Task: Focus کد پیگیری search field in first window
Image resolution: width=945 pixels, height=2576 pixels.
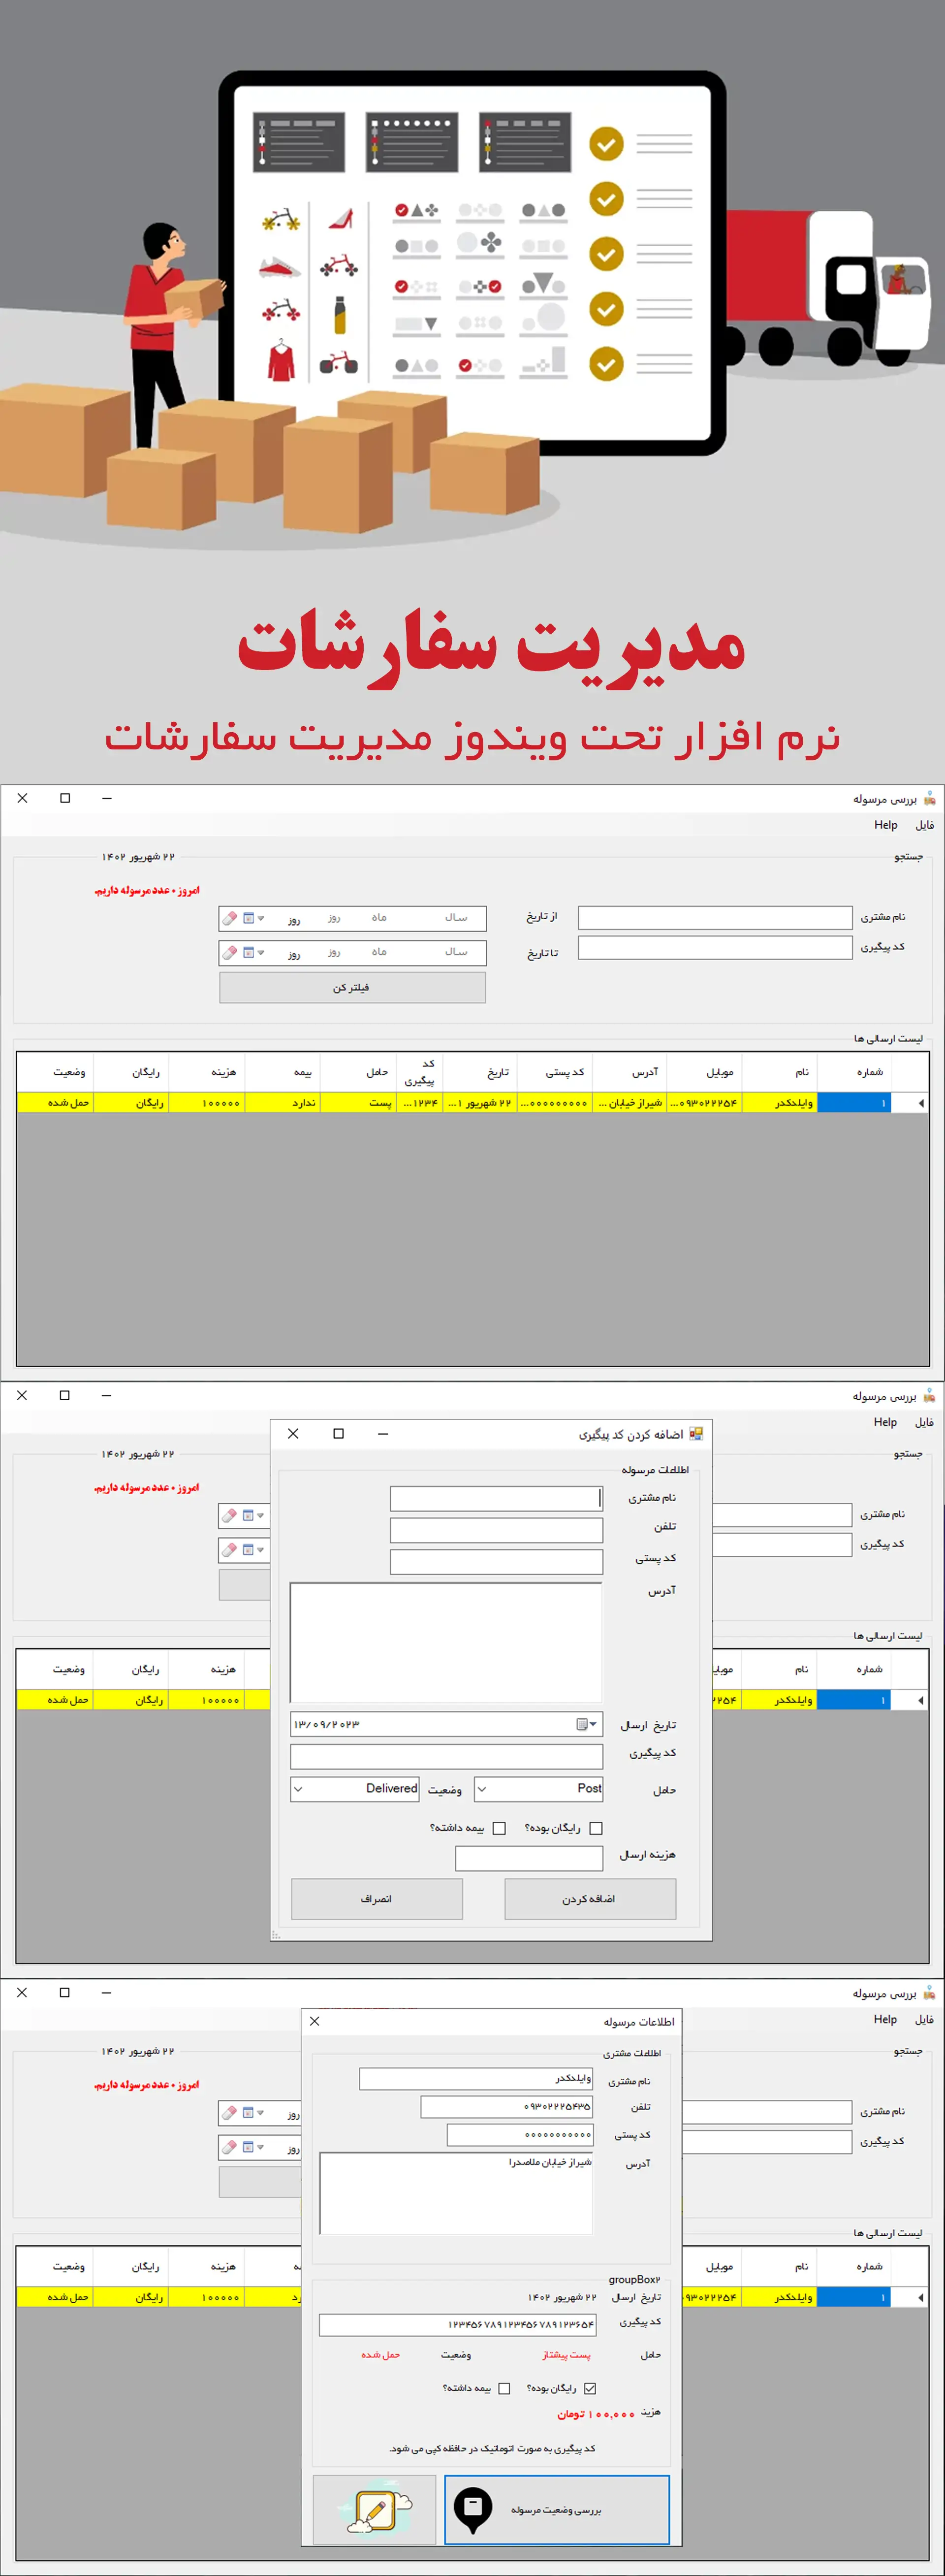Action: [715, 947]
